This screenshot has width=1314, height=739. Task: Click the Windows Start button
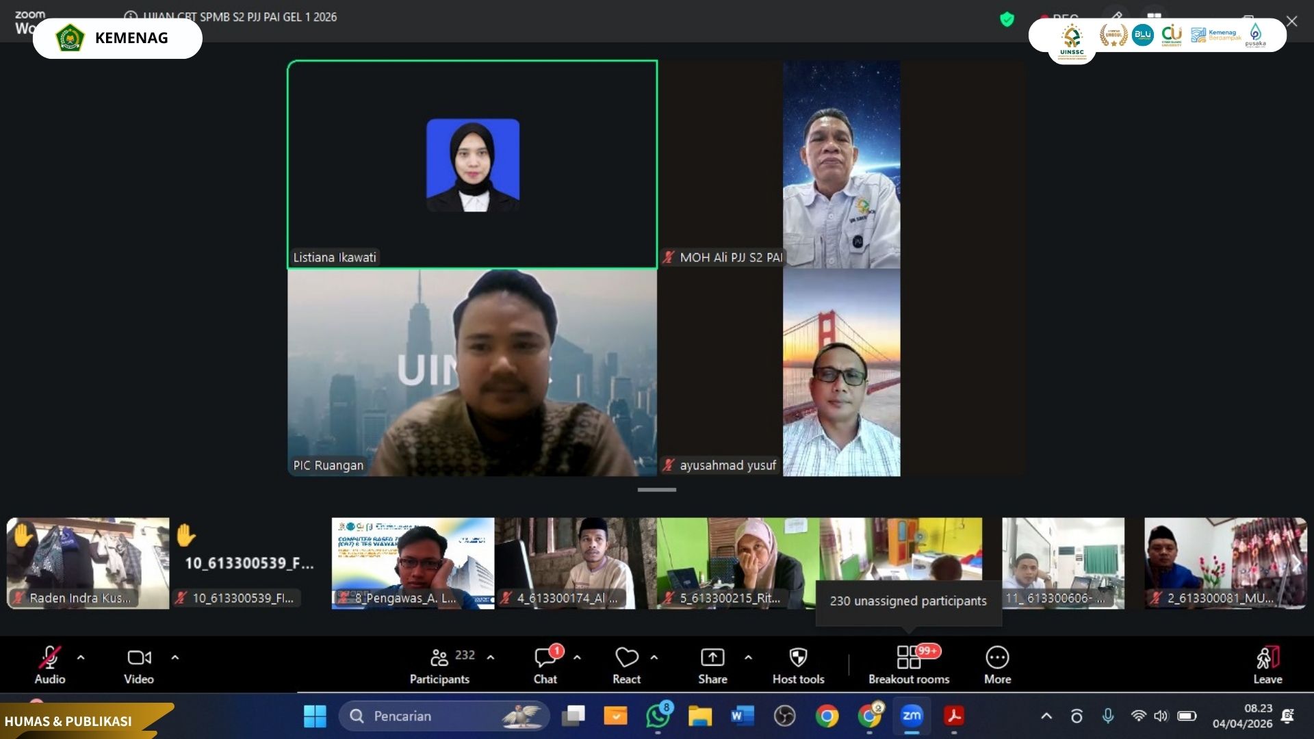click(x=315, y=716)
